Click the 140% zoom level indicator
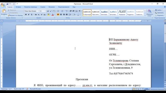The image size is (166, 93). point(147,89)
